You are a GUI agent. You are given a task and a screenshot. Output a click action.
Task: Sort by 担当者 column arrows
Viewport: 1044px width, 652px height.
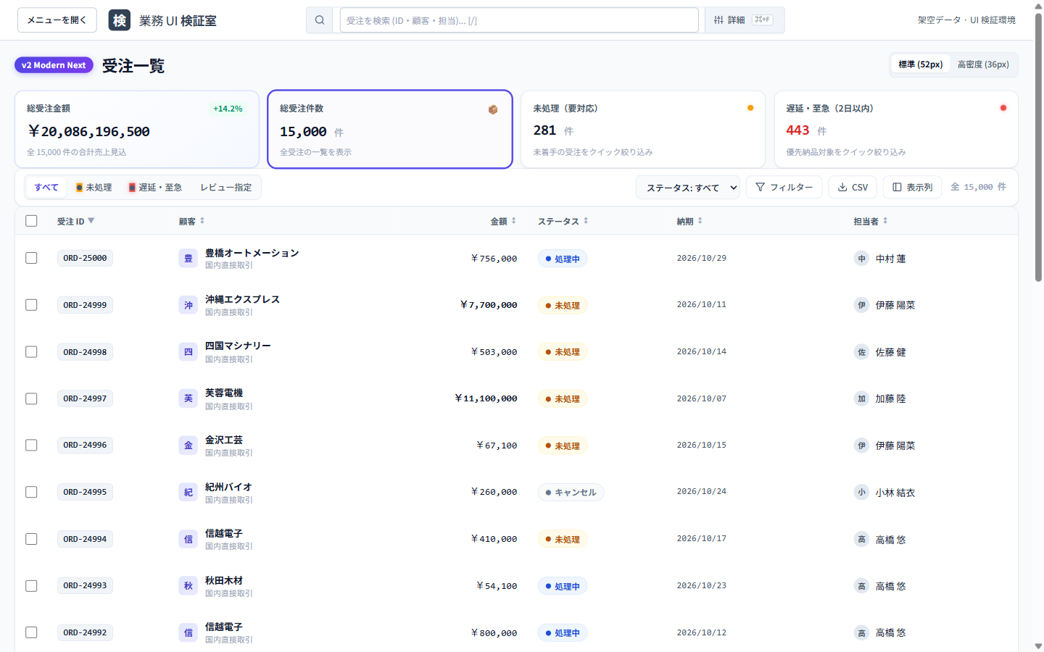point(885,221)
